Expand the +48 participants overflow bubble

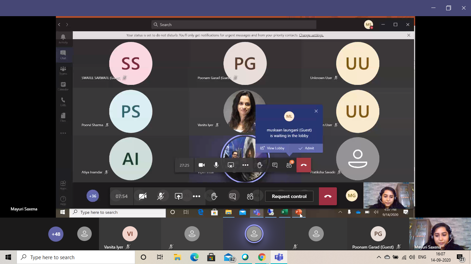[x=56, y=234]
